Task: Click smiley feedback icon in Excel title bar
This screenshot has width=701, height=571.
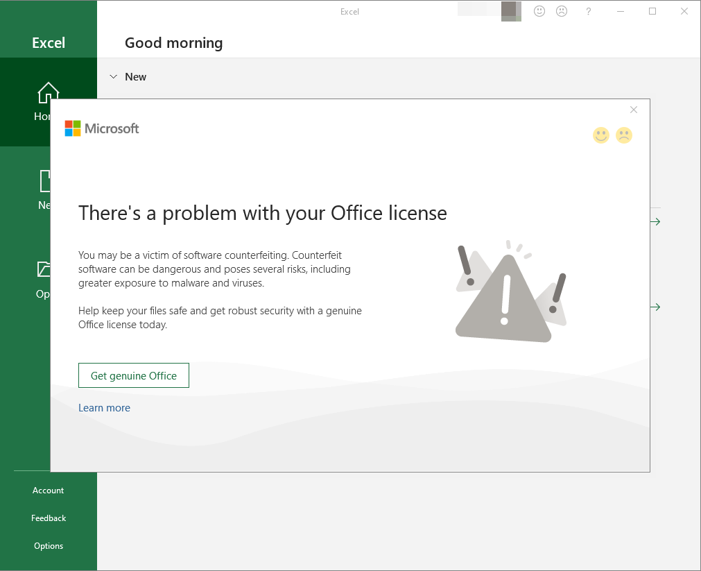Action: (539, 11)
